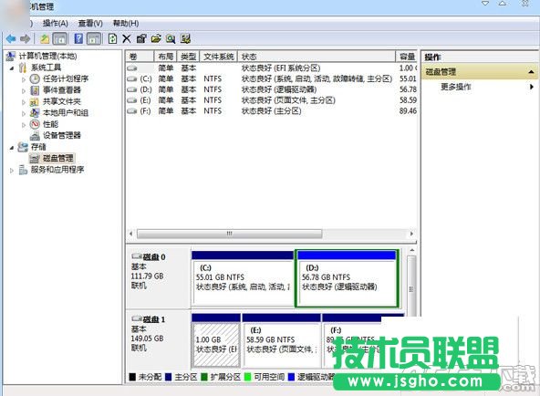
Task: Select 性能 in the tree
Action: tap(50, 124)
